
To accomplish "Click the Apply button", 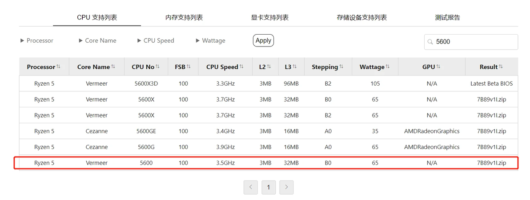I will click(263, 40).
